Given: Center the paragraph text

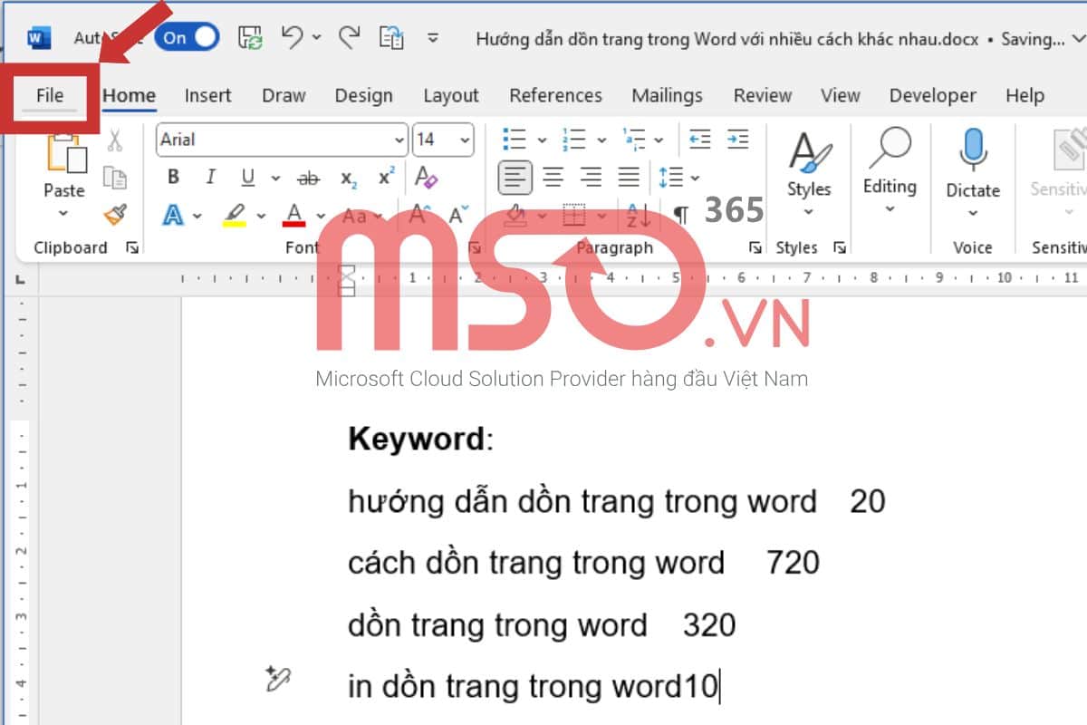Looking at the screenshot, I should 553,177.
